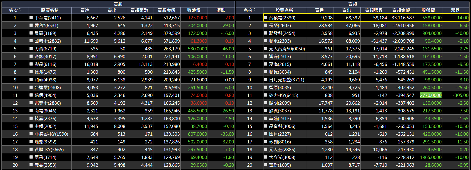Open stock 南電(8046)
Image resolution: width=471 pixels, height=170 pixels.
pos(45,111)
